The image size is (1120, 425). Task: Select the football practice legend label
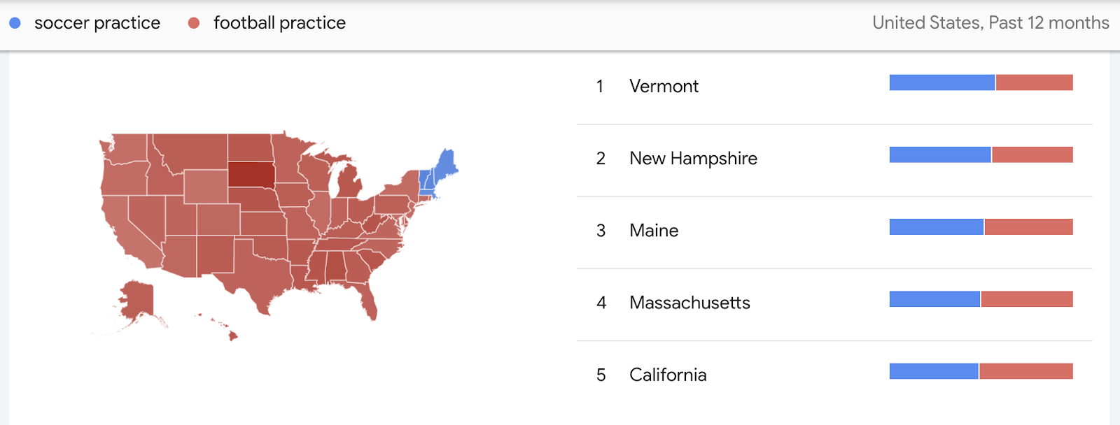point(279,23)
